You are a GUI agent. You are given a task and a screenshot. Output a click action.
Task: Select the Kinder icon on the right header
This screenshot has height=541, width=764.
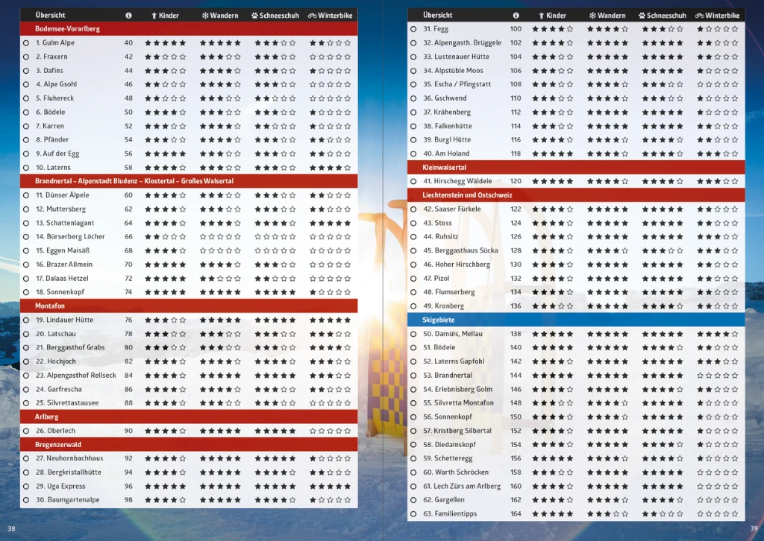542,14
